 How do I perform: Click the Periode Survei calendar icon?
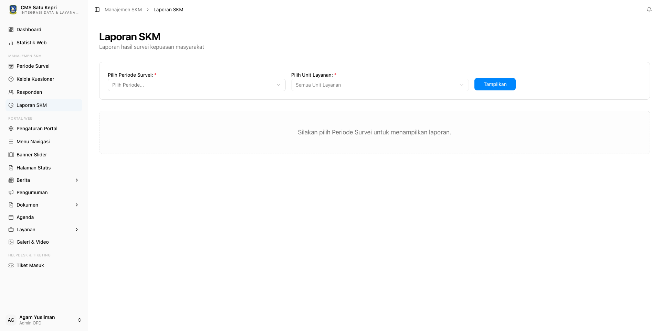(11, 66)
